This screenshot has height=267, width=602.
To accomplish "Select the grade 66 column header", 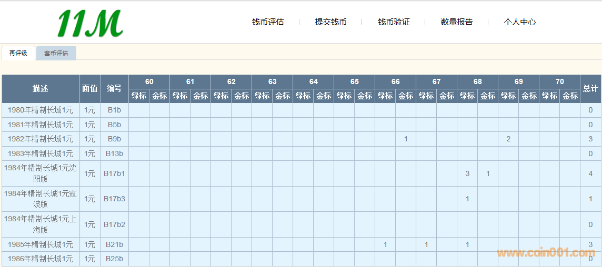I will [395, 81].
